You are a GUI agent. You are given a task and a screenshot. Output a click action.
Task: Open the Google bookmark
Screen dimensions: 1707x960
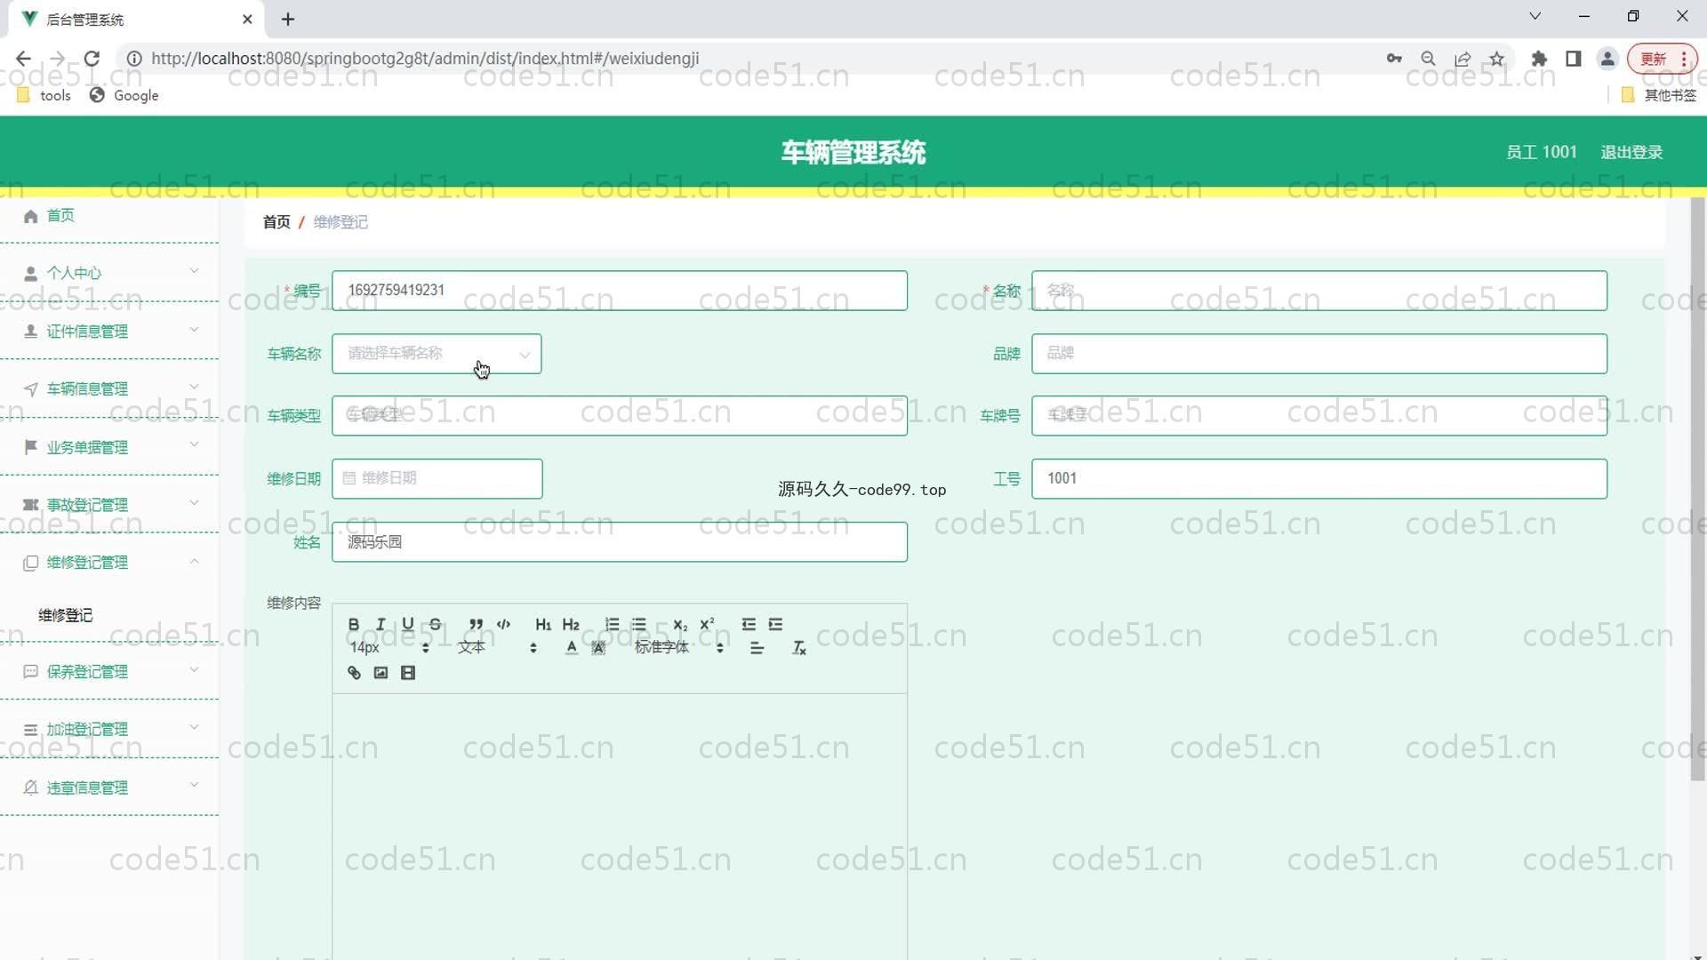pyautogui.click(x=124, y=95)
